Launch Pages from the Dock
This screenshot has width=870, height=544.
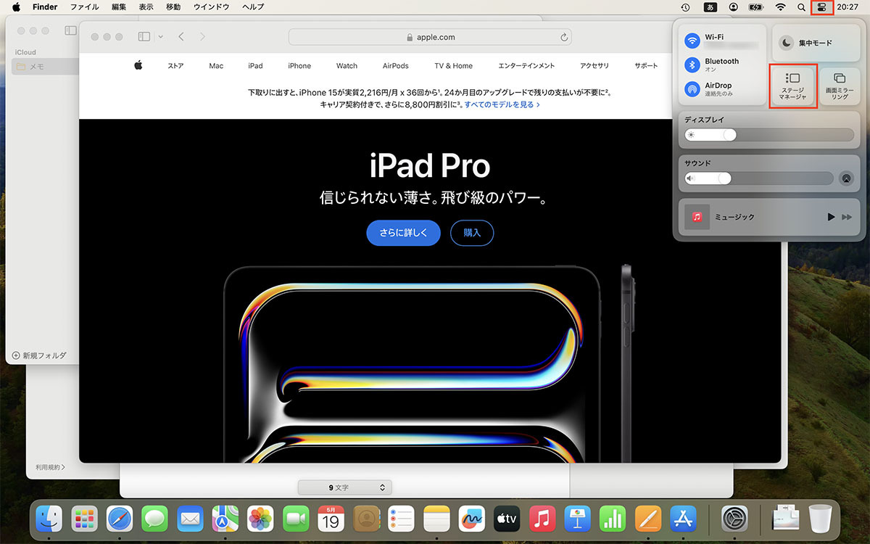coord(649,519)
